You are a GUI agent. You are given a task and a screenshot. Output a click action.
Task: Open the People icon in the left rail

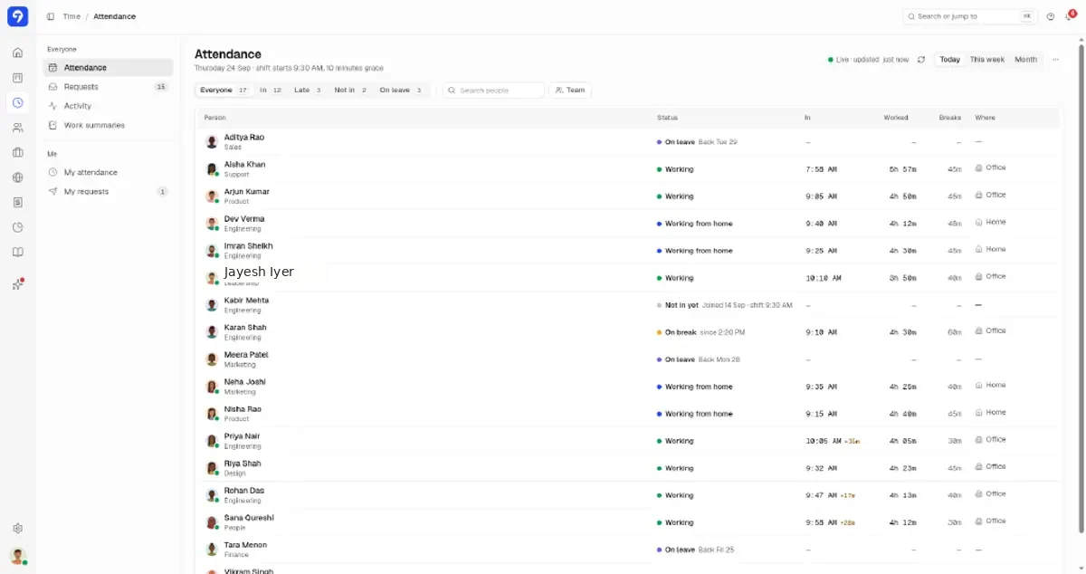click(x=17, y=128)
